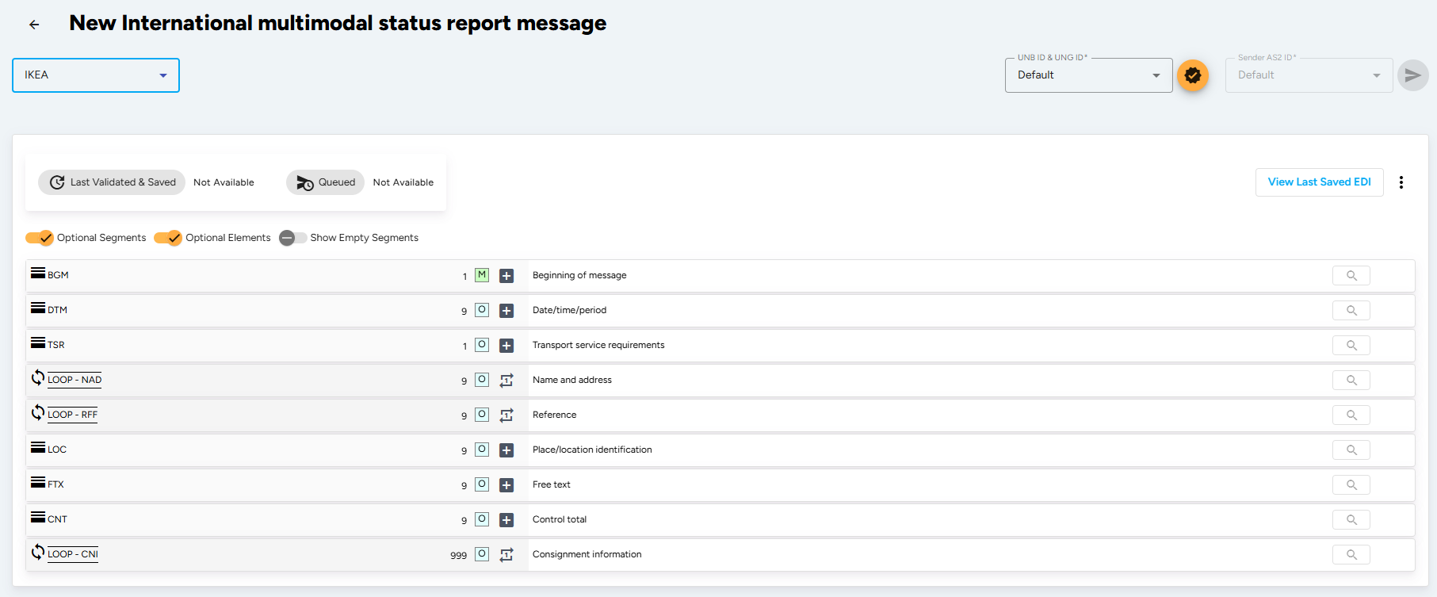1437x597 pixels.
Task: Click the search icon in the Reference row
Action: pos(1351,415)
